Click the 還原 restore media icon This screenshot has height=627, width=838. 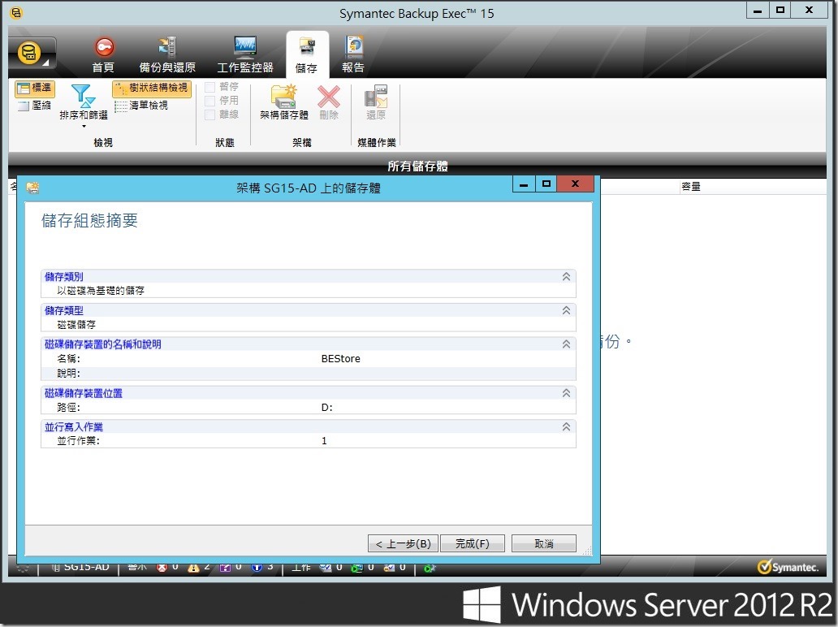pyautogui.click(x=376, y=96)
